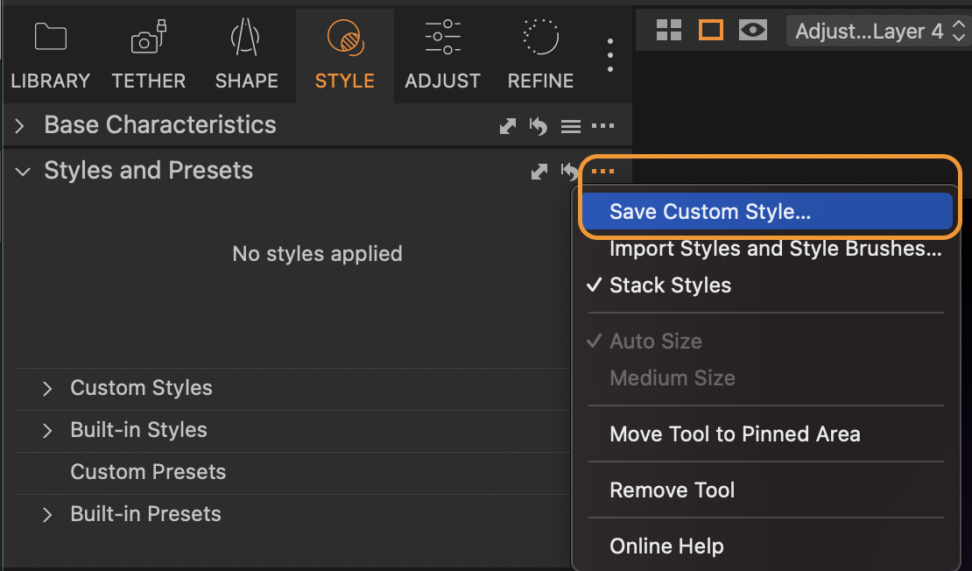Open the Library tool tab
The width and height of the screenshot is (972, 571).
(x=50, y=56)
